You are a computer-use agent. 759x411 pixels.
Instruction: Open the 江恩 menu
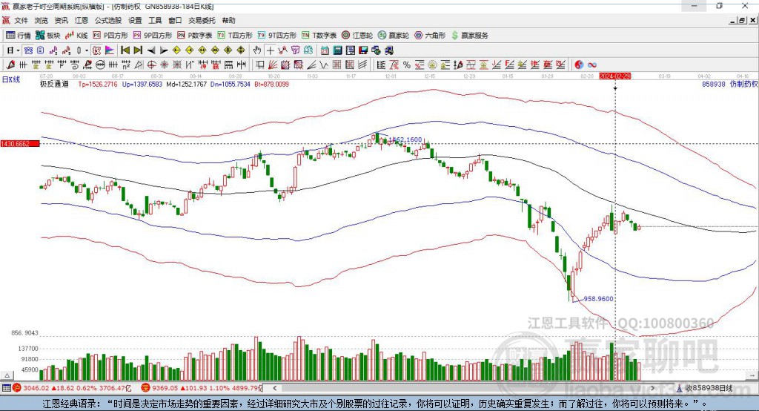pos(82,20)
